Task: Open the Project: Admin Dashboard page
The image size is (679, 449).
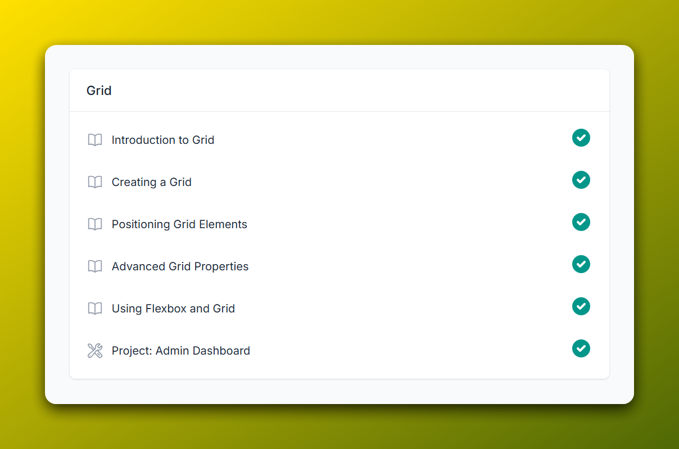Action: pyautogui.click(x=180, y=350)
